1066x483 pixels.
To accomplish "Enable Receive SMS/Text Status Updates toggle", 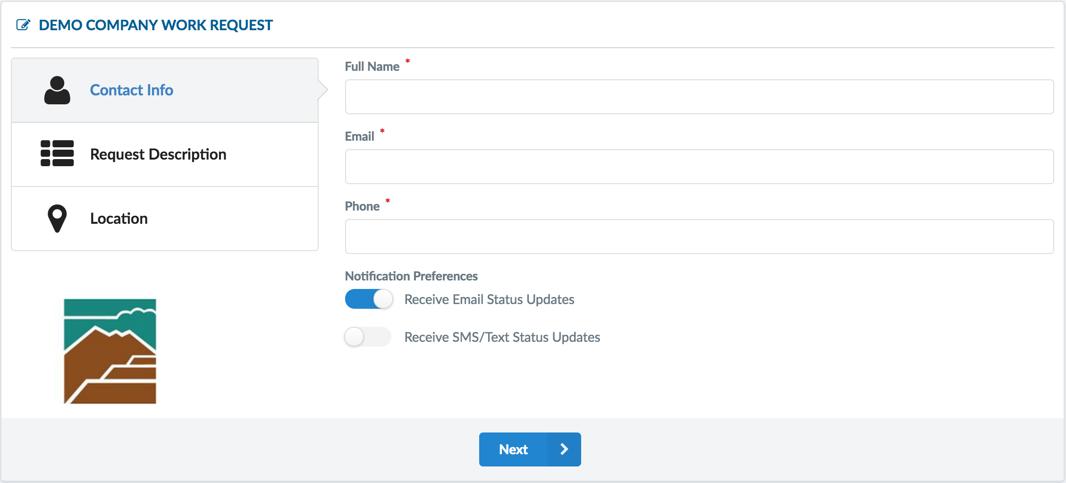I will (x=368, y=337).
